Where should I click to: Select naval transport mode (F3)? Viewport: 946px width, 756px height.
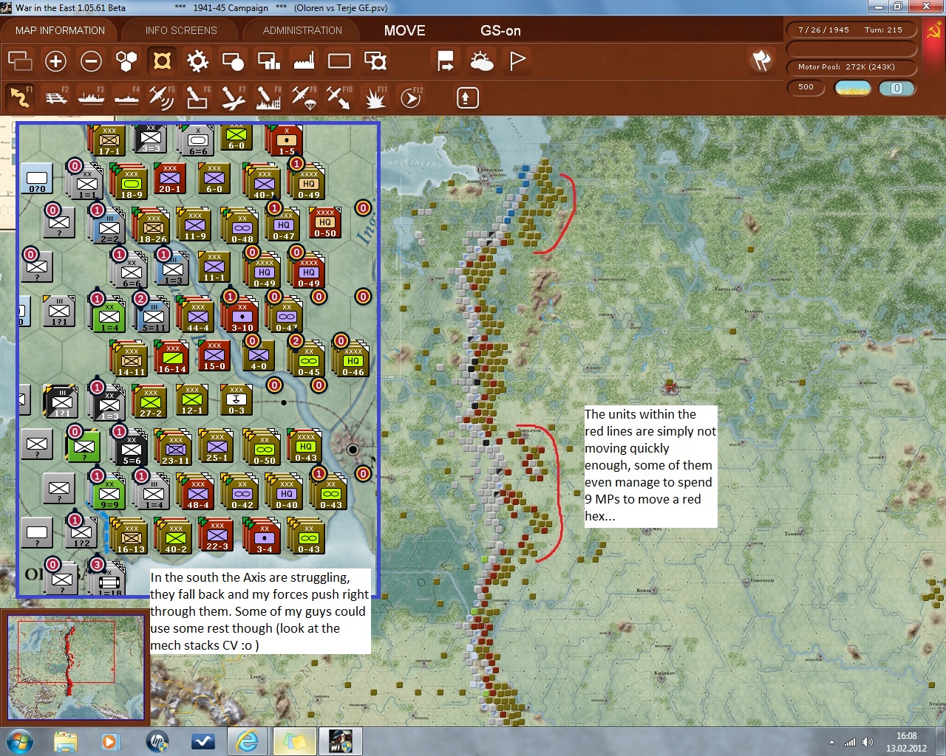(91, 97)
